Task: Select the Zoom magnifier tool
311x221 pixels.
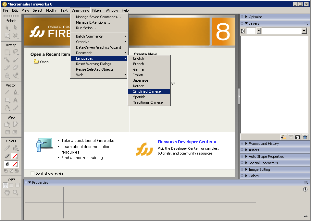Action: (15, 192)
